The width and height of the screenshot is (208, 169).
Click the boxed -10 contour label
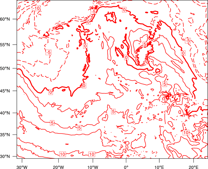pyautogui.click(x=36, y=8)
